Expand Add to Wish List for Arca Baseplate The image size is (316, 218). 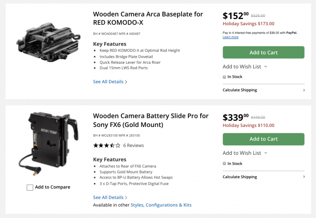pyautogui.click(x=245, y=67)
